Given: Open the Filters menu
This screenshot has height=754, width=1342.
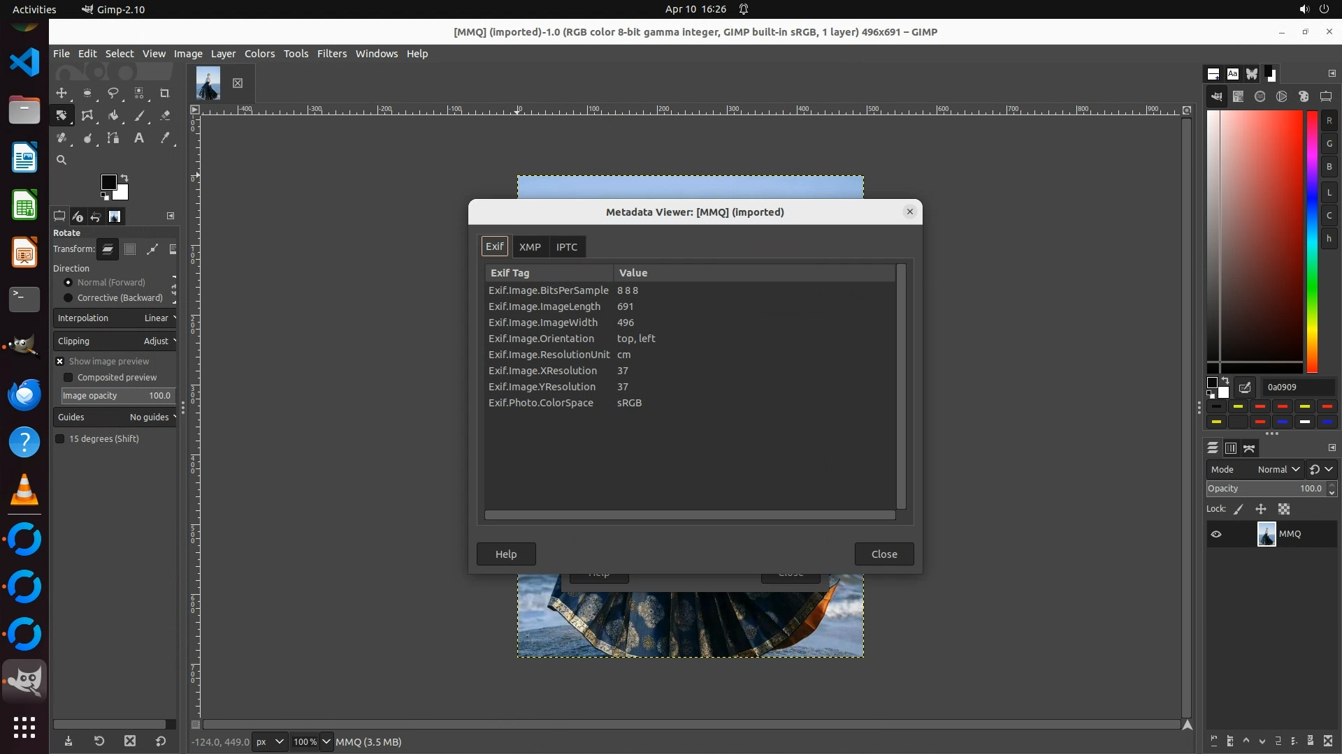Looking at the screenshot, I should click(x=331, y=54).
